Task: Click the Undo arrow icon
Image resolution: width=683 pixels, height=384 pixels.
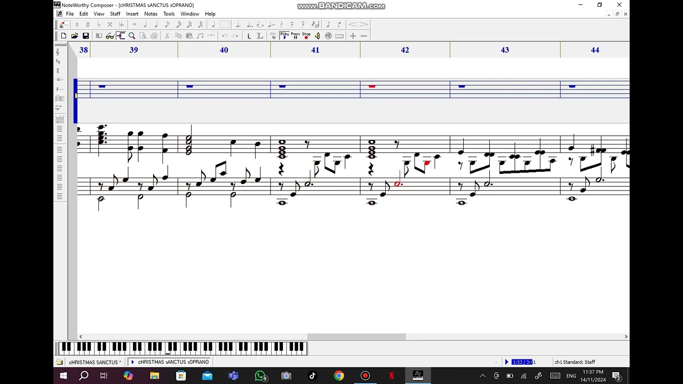Action: pyautogui.click(x=224, y=36)
